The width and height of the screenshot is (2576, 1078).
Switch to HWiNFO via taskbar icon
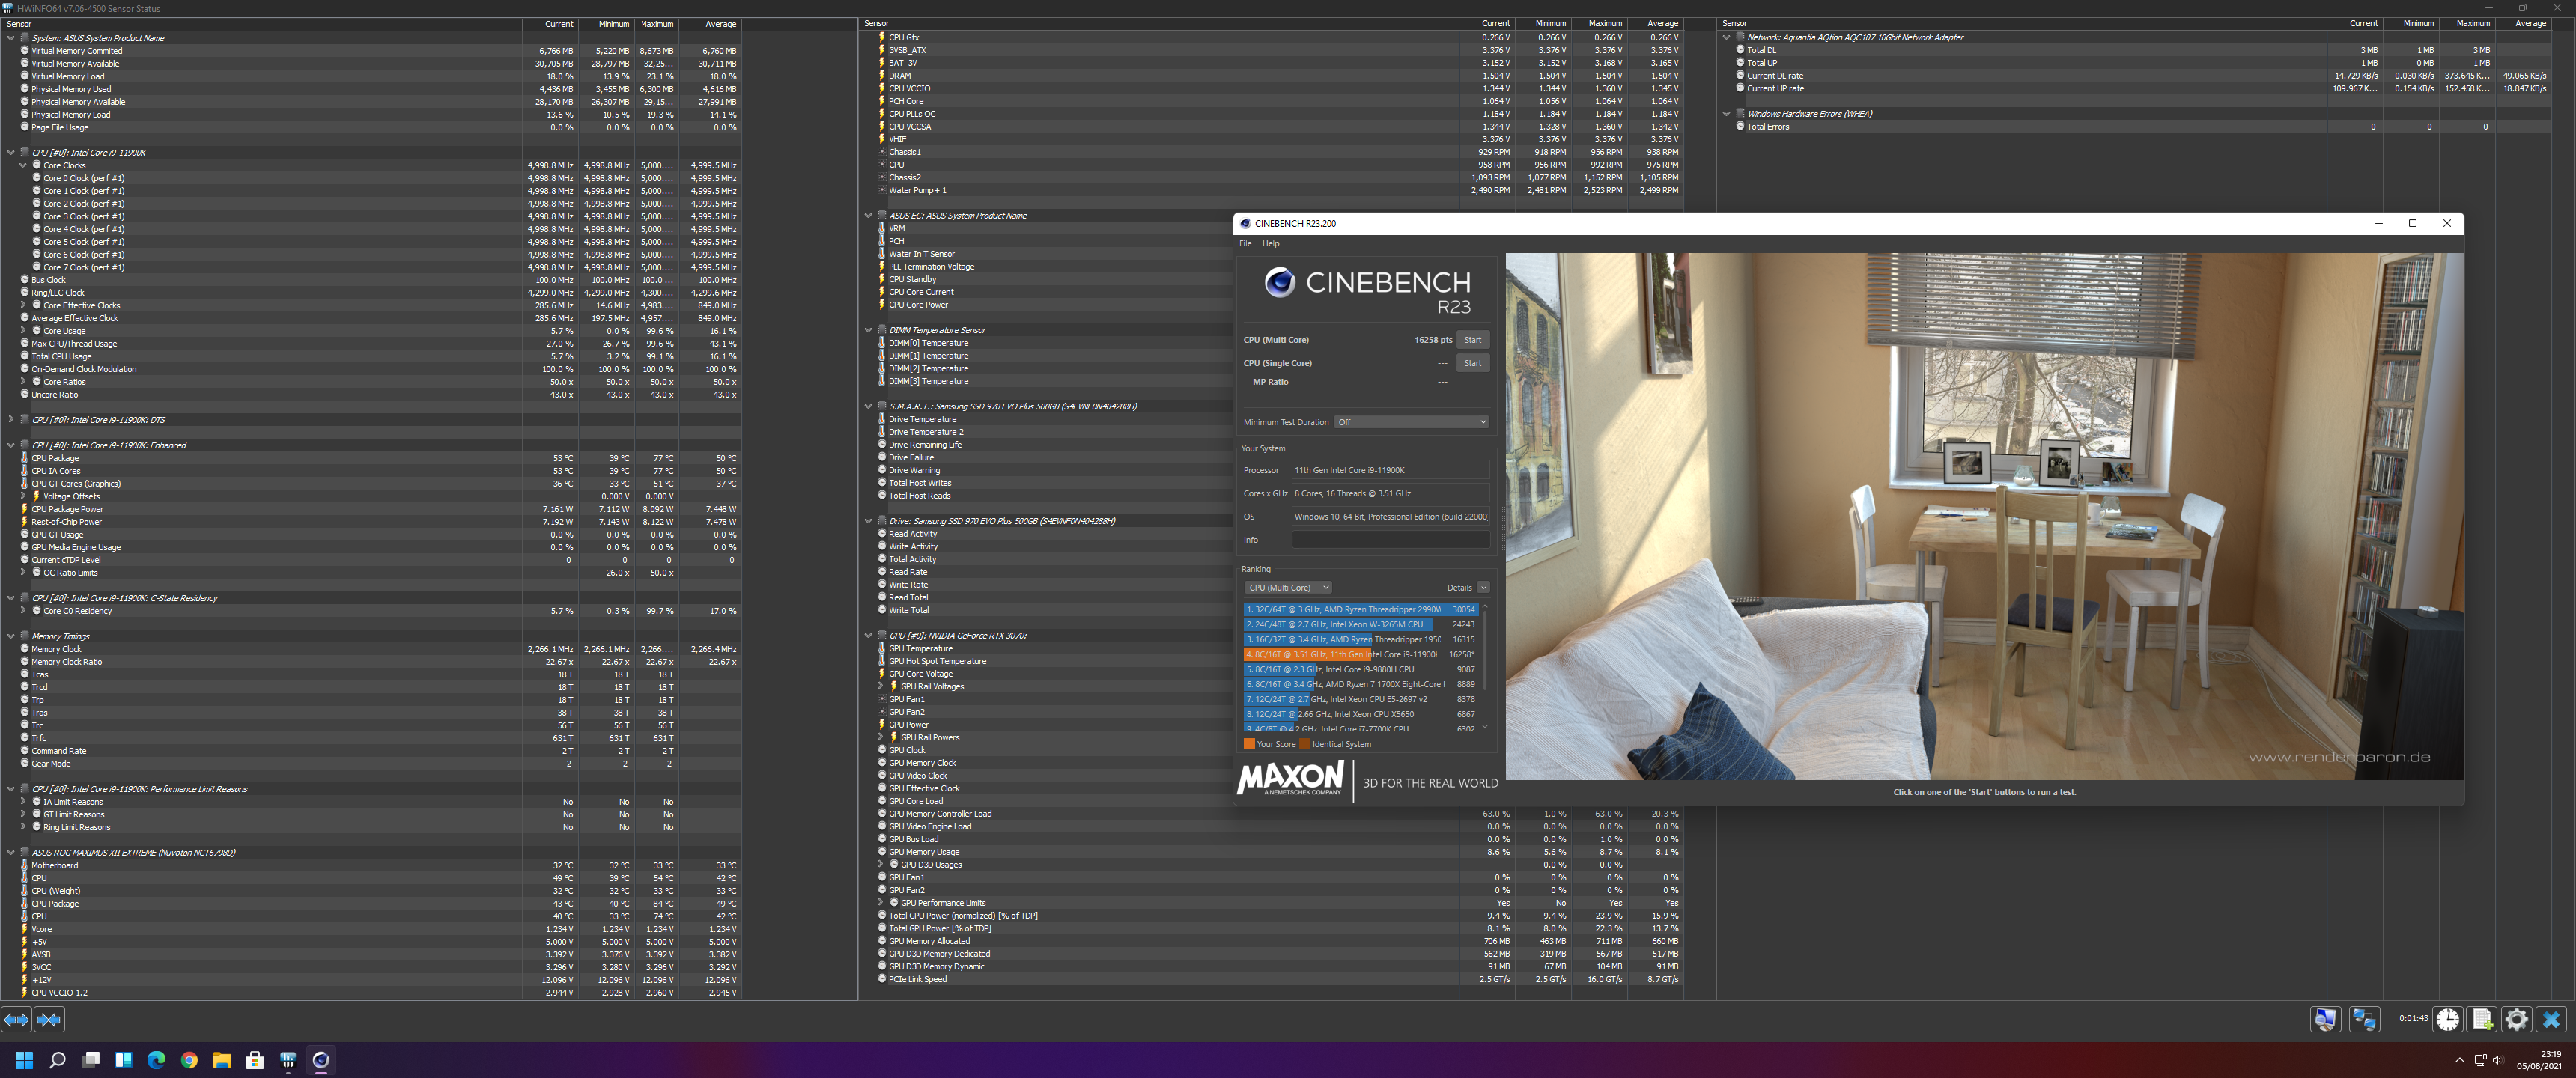click(288, 1060)
